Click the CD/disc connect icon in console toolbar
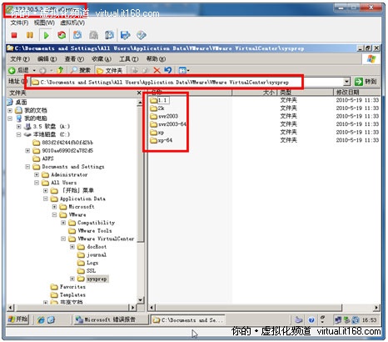This screenshot has height=342, width=388. click(142, 35)
